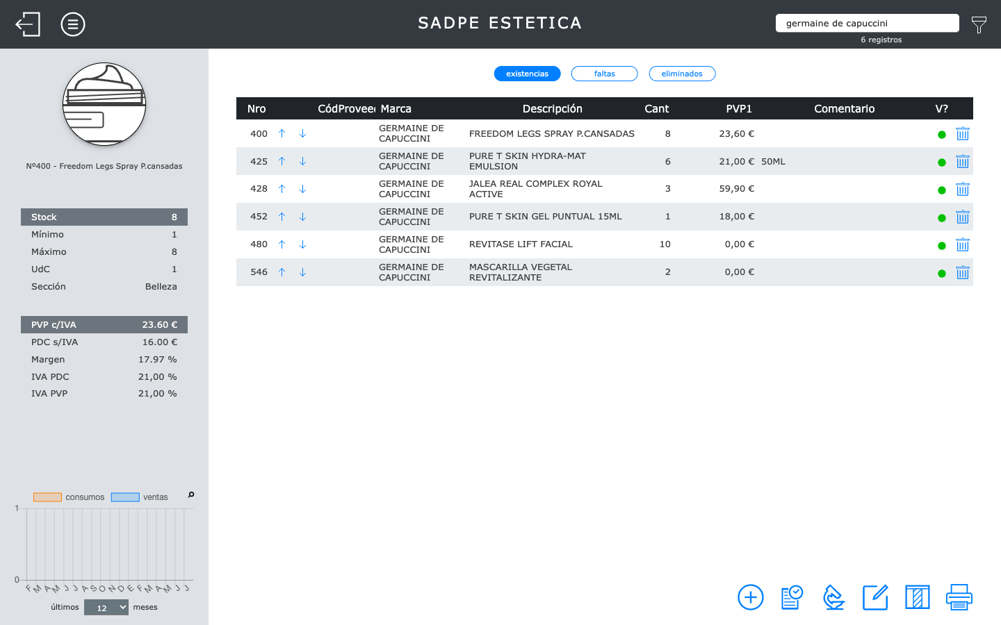
Task: Click the '6 registros' label
Action: tap(881, 40)
